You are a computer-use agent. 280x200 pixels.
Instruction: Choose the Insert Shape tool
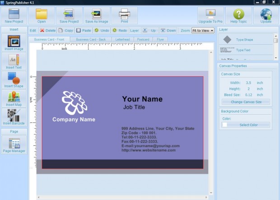click(14, 79)
